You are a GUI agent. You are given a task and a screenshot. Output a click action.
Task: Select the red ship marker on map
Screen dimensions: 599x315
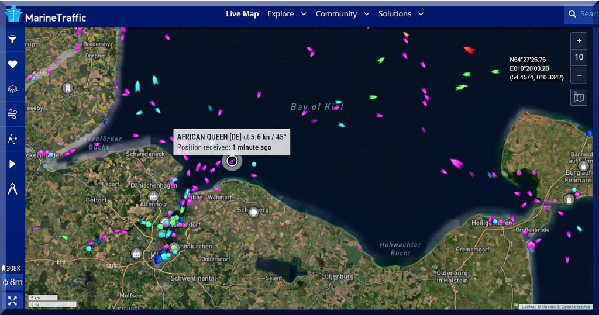tap(469, 50)
